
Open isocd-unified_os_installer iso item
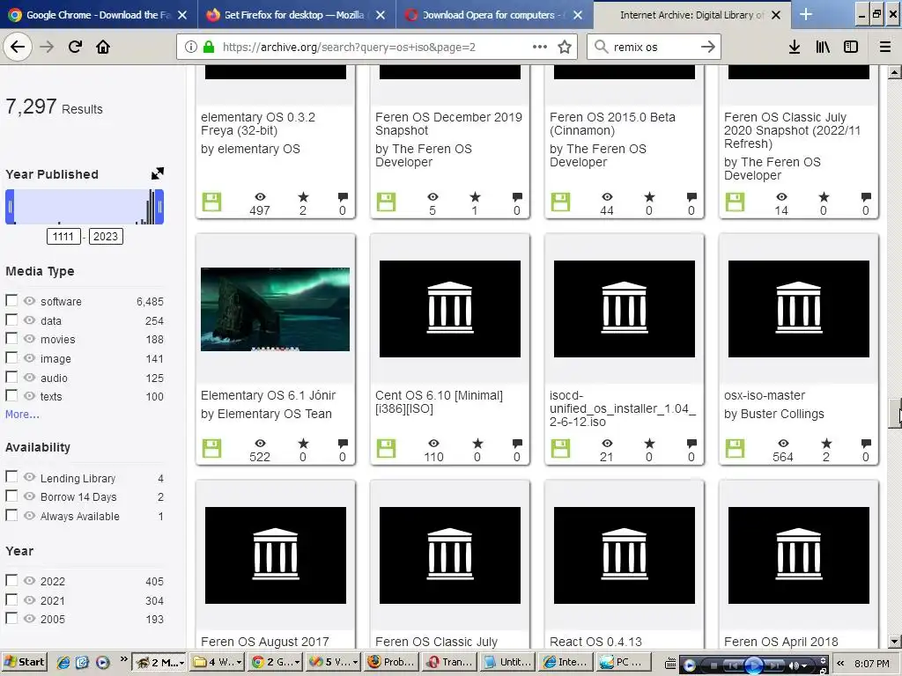point(623,408)
